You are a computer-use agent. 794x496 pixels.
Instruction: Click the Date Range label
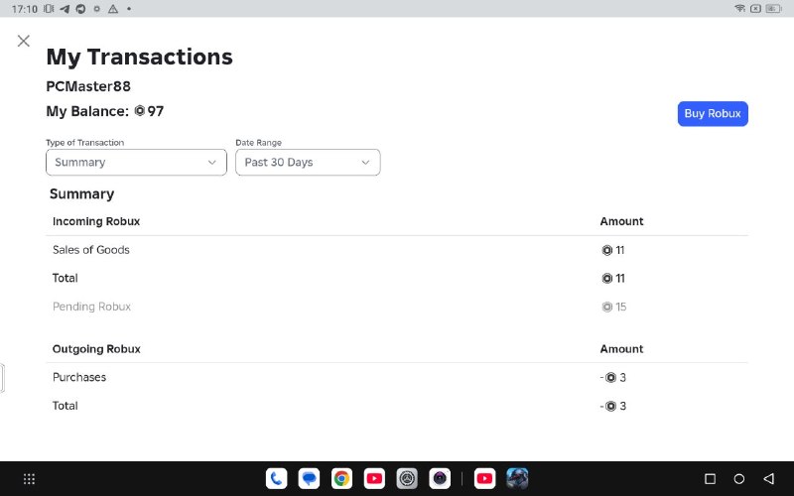point(258,143)
